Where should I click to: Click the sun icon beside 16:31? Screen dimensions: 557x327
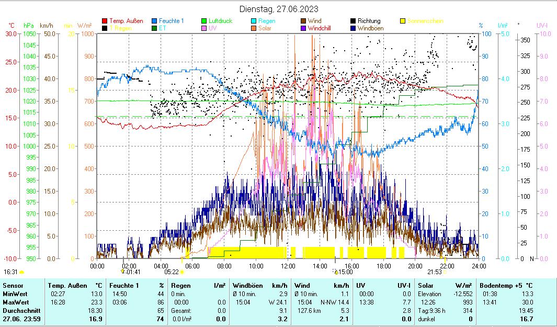point(22,272)
